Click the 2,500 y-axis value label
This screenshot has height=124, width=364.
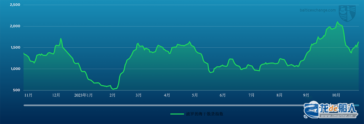tap(15, 5)
